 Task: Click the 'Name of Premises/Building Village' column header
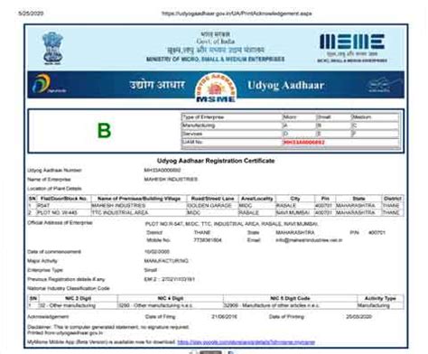139,199
